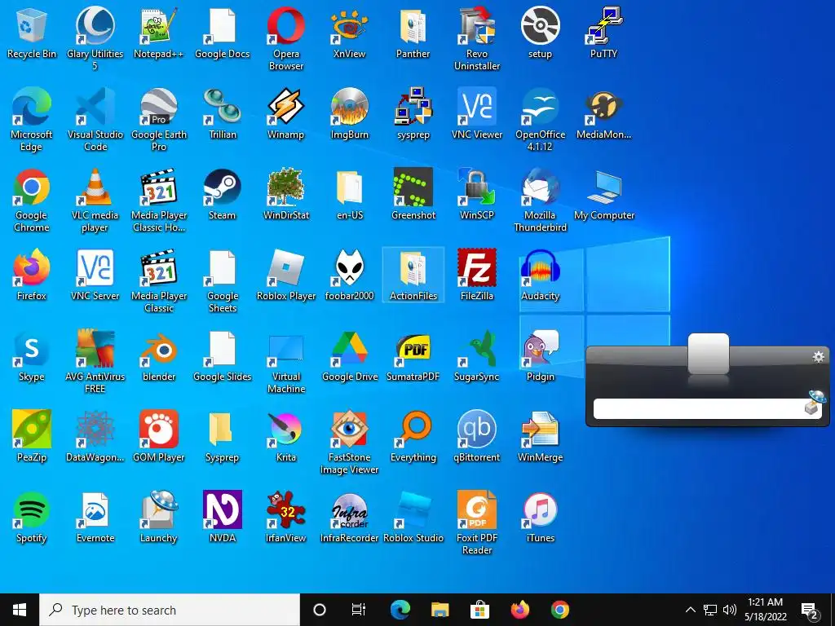The width and height of the screenshot is (835, 626).
Task: Select the AVG AntiVirus FREE icon
Action: pos(95,362)
